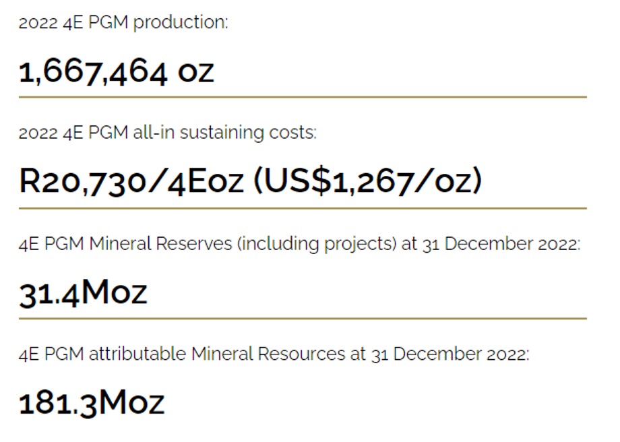Click '(including projects)' in the reserves label
This screenshot has width=620, height=442.
coord(317,244)
